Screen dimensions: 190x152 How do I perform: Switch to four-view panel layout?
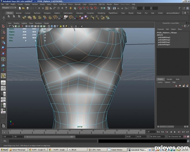3,88
